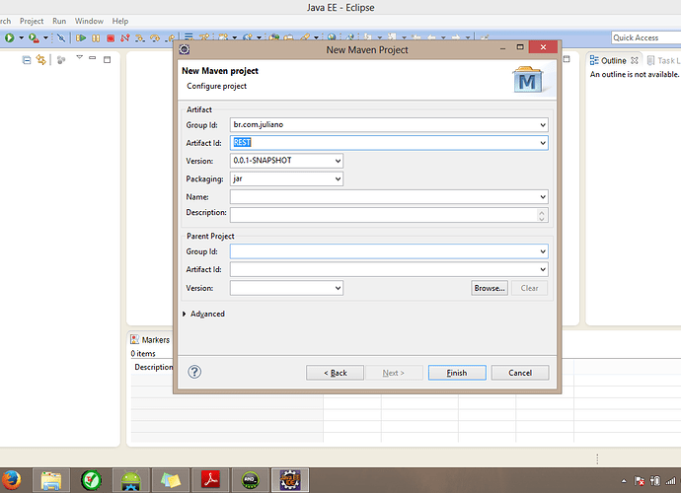Click the Description column header in Markers
This screenshot has width=681, height=493.
(x=153, y=367)
